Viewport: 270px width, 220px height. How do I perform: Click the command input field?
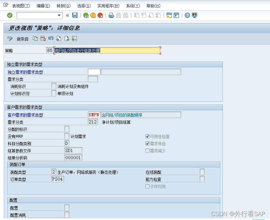[x=37, y=16]
